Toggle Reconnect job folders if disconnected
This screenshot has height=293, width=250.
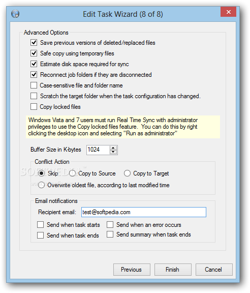pyautogui.click(x=34, y=75)
